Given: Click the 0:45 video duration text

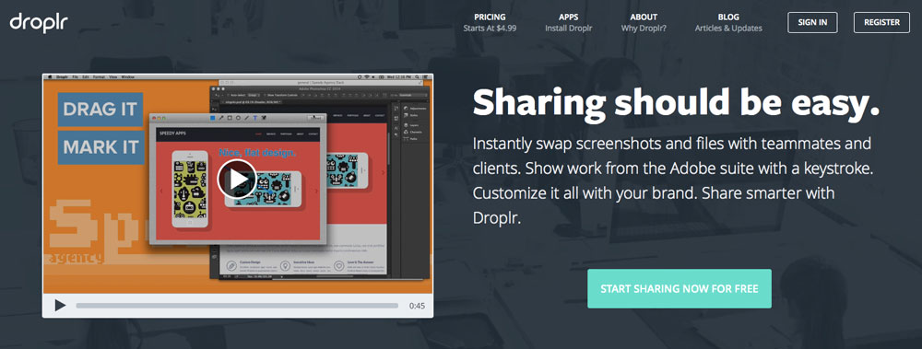Looking at the screenshot, I should (x=417, y=306).
